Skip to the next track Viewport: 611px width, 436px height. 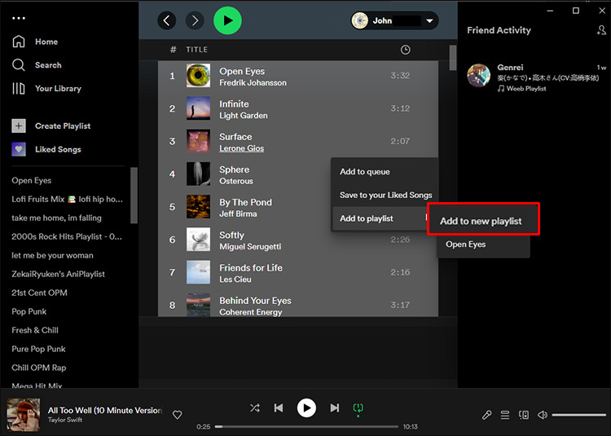click(x=335, y=408)
